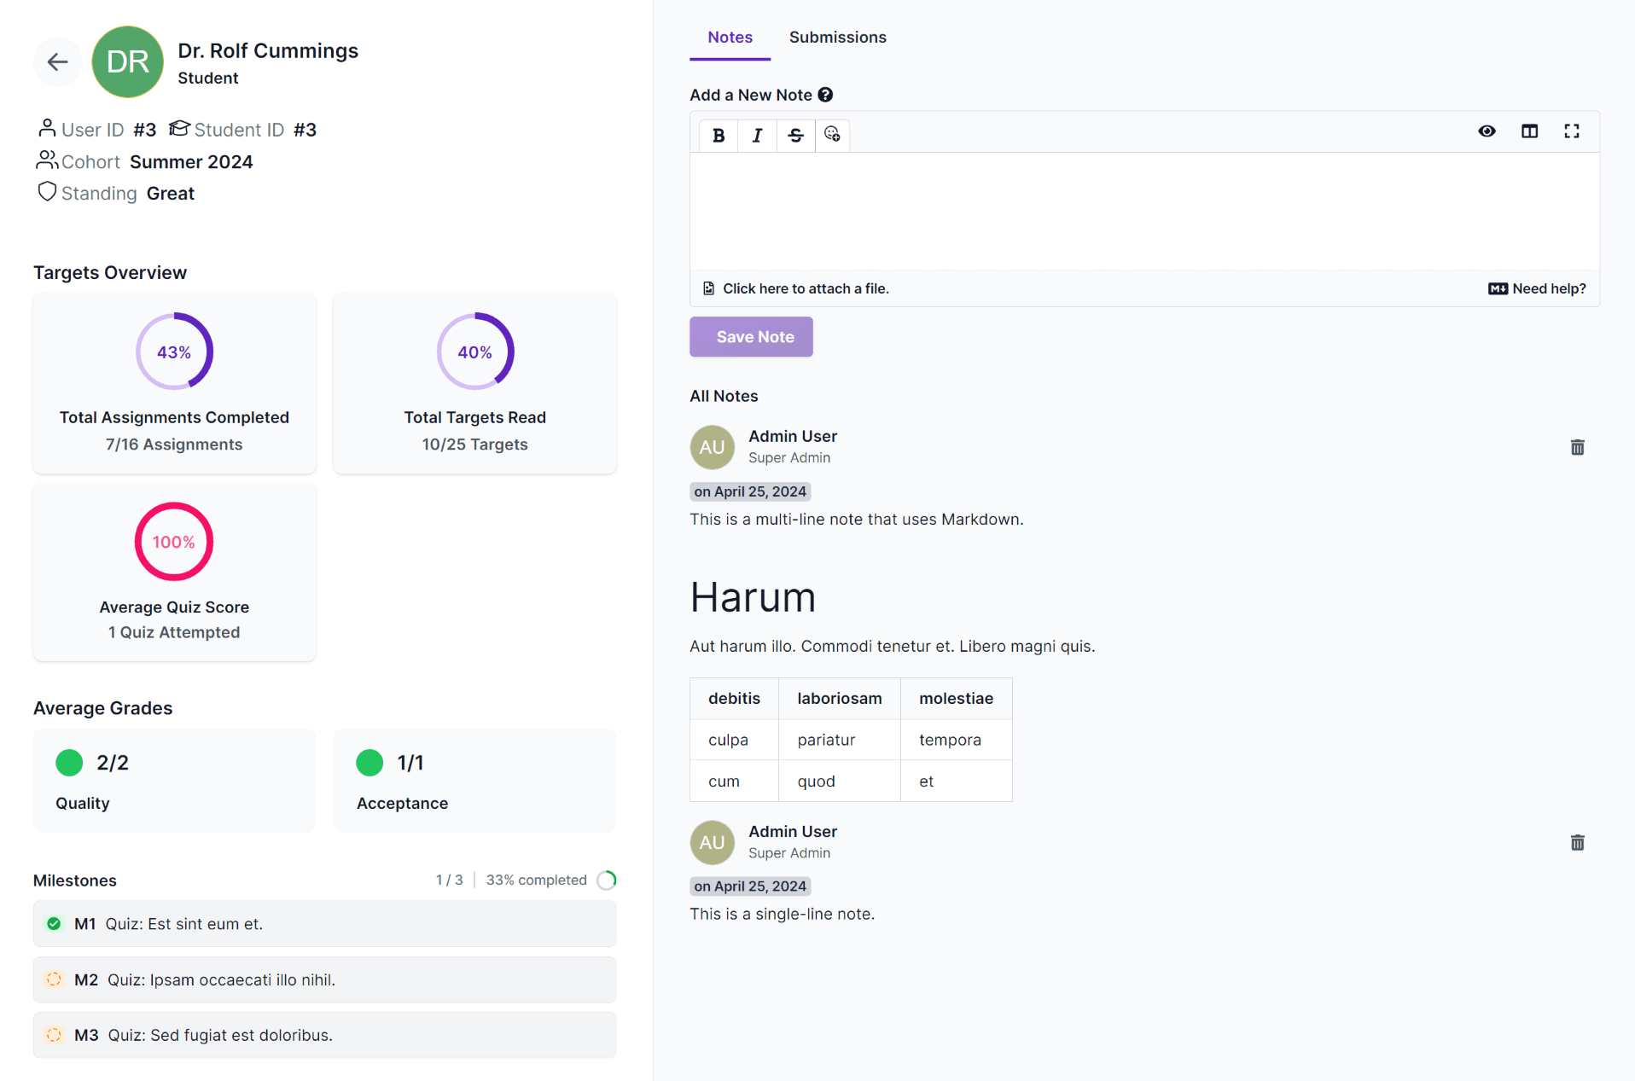Toggle note preview with eye icon
Image resolution: width=1635 pixels, height=1081 pixels.
[1487, 131]
